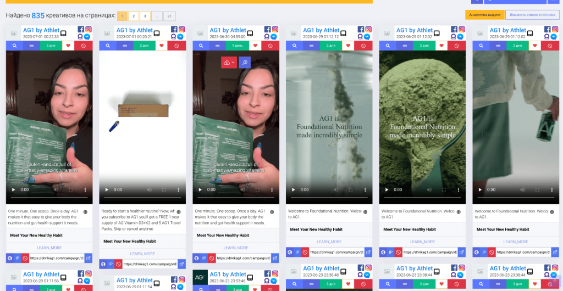Favorite the 2023-07-01 00:22:33 ad with heart
The height and width of the screenshot is (291, 563).
pyautogui.click(x=68, y=46)
